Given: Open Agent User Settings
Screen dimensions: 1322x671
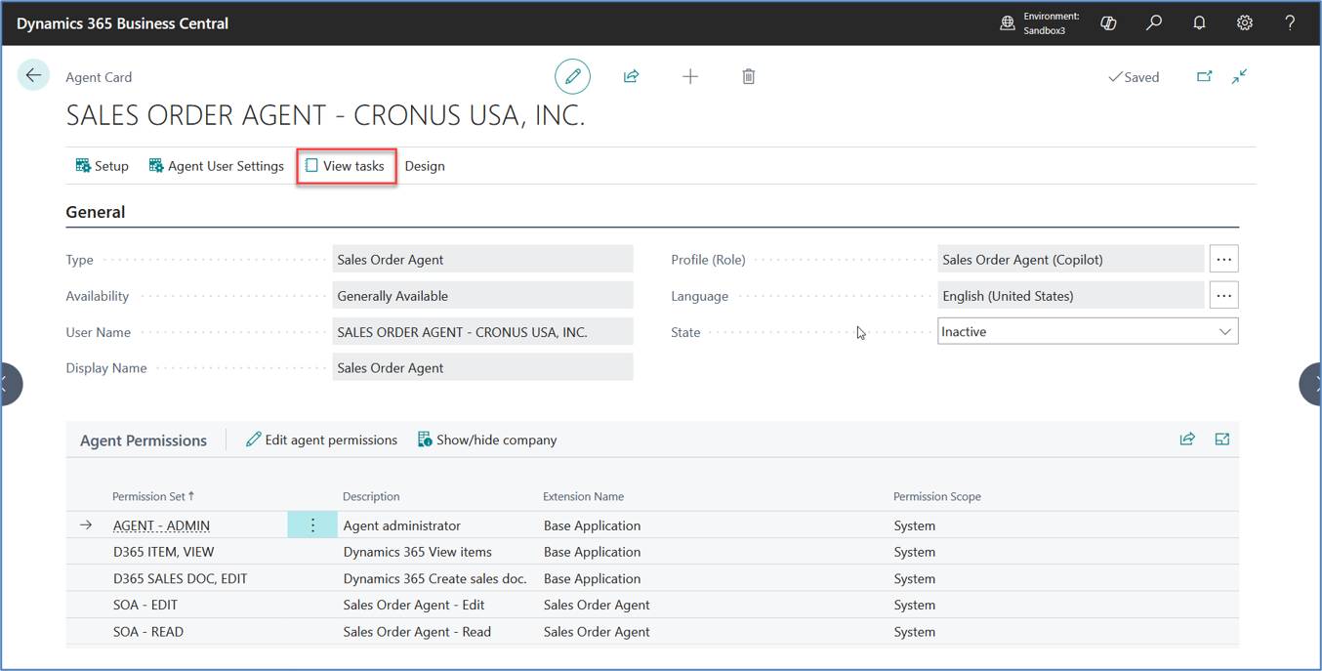Looking at the screenshot, I should coord(217,166).
